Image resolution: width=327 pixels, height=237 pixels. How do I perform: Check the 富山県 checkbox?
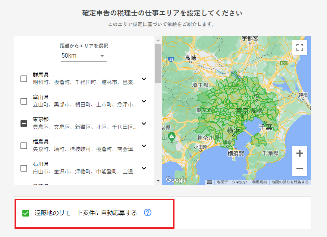(x=24, y=101)
